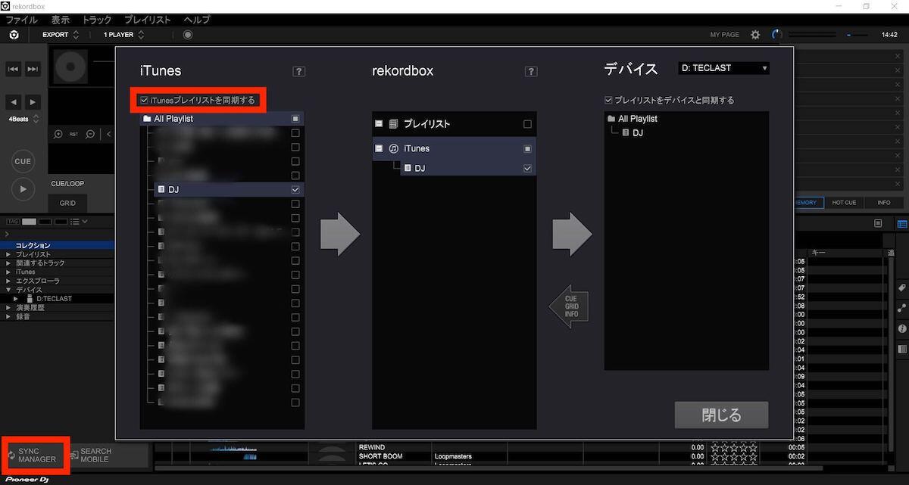Viewport: 909px width, 485px height.
Task: Open the プレイリスト menu in menu bar
Action: pos(148,20)
